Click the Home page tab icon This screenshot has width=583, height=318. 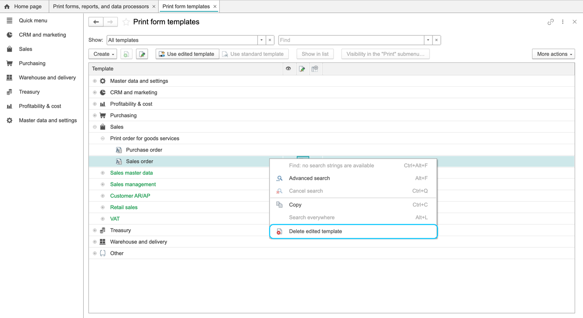click(7, 7)
